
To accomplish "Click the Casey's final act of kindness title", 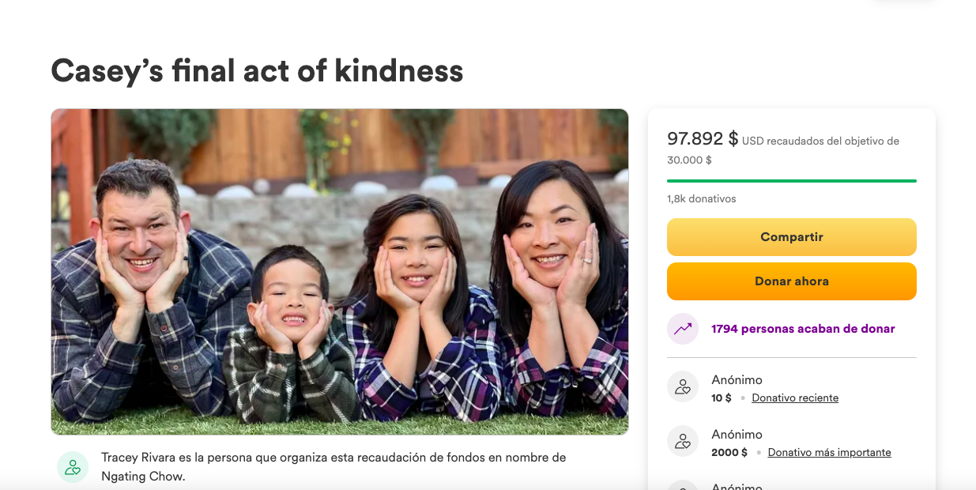I will coord(257,71).
